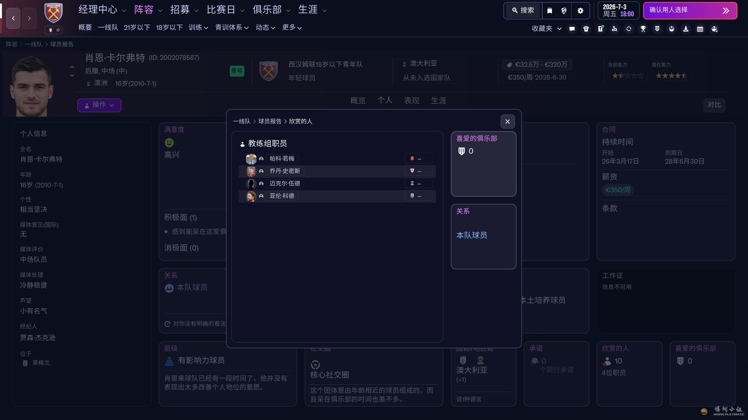Click the date and time 2026-7-3 box
The image size is (748, 420).
pos(618,10)
